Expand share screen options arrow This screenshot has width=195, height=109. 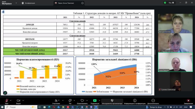(x=100, y=100)
